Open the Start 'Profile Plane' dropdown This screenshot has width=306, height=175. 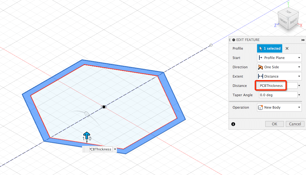coord(279,58)
